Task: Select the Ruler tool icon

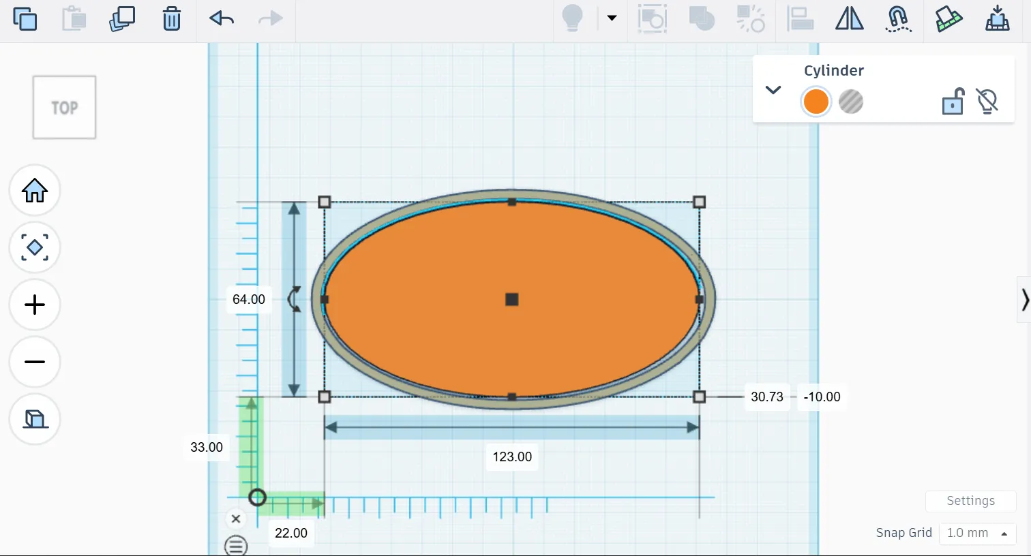Action: click(948, 18)
